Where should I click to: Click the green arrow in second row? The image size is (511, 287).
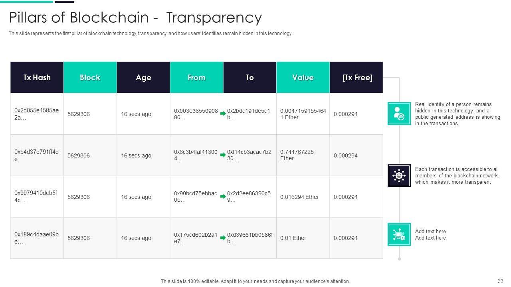pyautogui.click(x=223, y=155)
